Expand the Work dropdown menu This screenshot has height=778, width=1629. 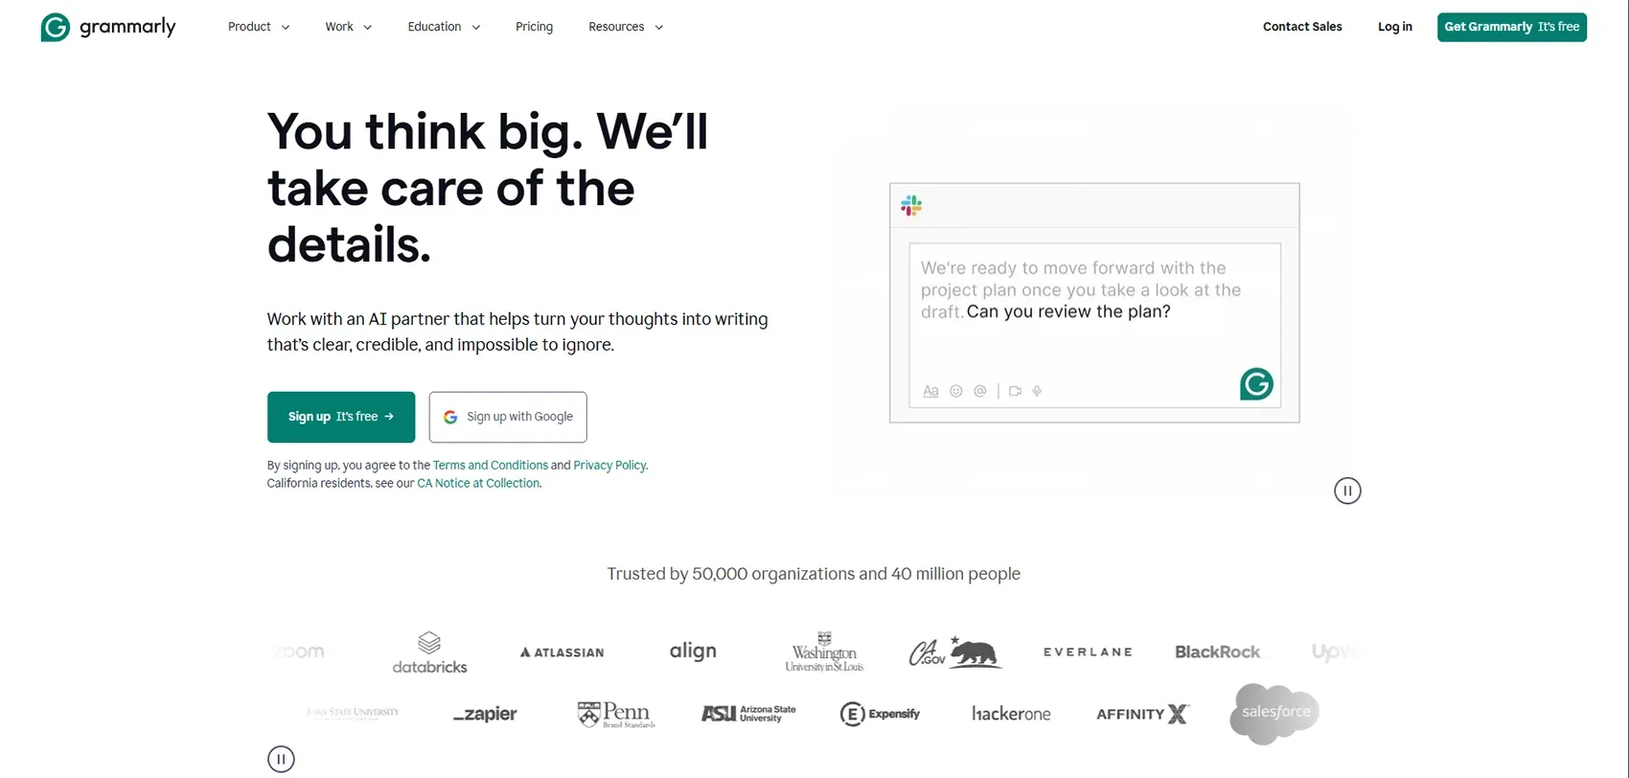[348, 27]
